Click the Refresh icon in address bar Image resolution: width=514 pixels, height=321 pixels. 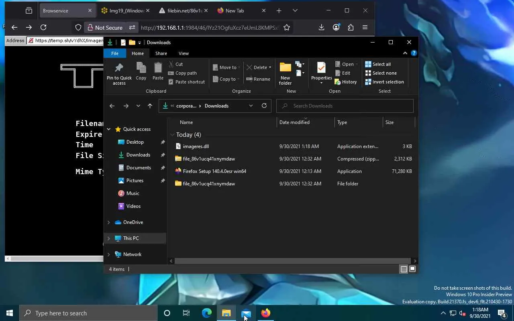click(264, 106)
